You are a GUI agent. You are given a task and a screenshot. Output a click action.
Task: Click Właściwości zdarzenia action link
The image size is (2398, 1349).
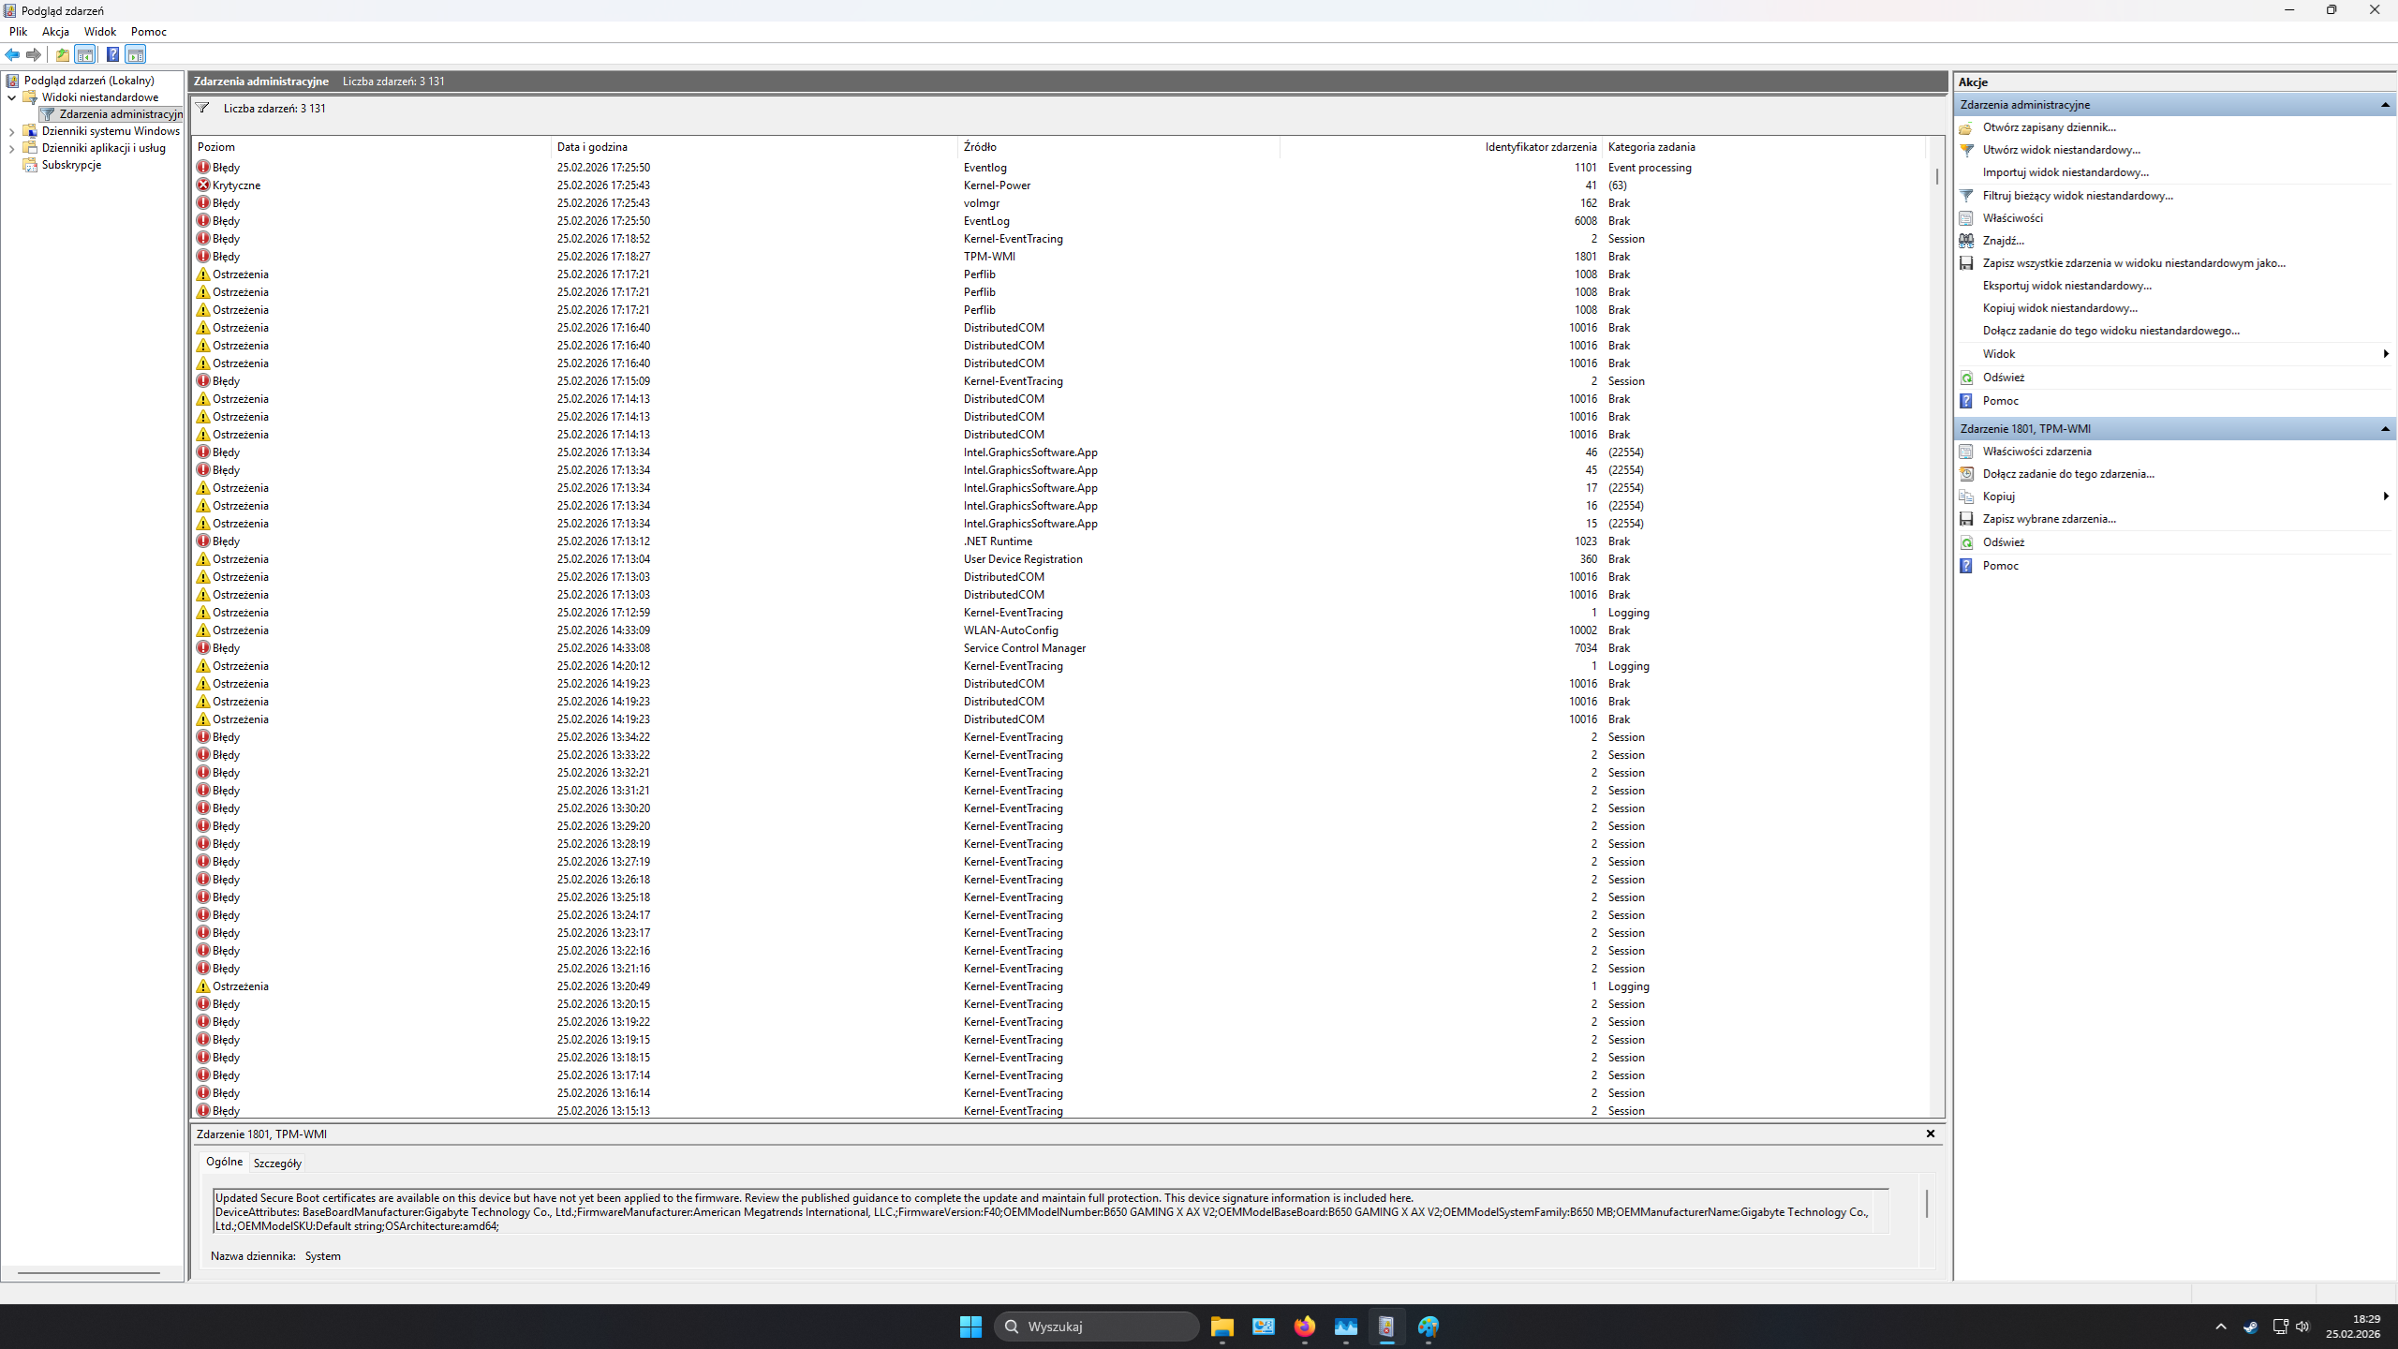click(x=2036, y=452)
